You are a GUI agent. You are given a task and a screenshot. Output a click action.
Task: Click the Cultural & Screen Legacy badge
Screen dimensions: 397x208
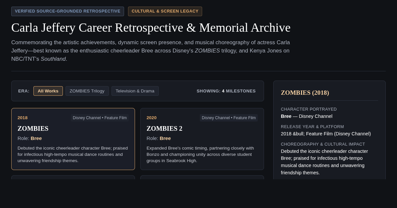click(x=165, y=11)
